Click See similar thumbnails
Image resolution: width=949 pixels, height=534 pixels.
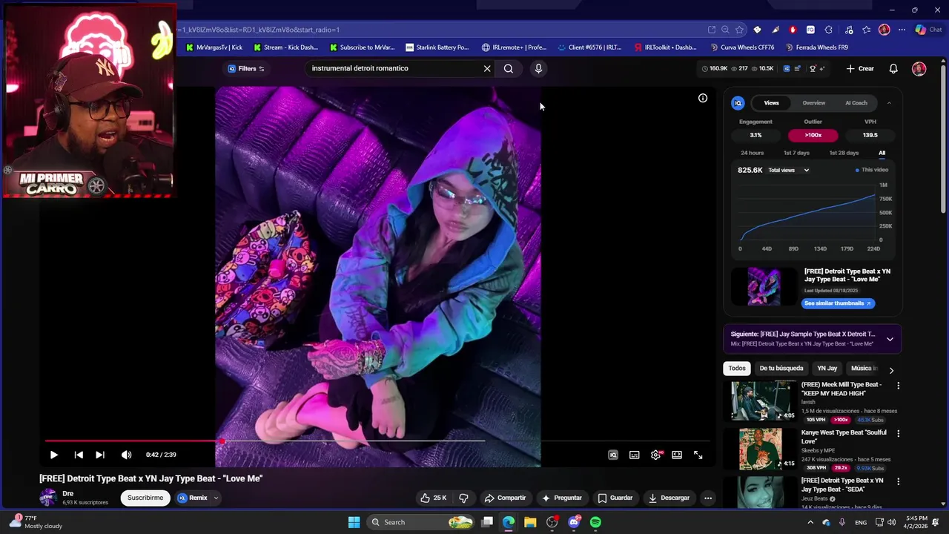(x=838, y=303)
